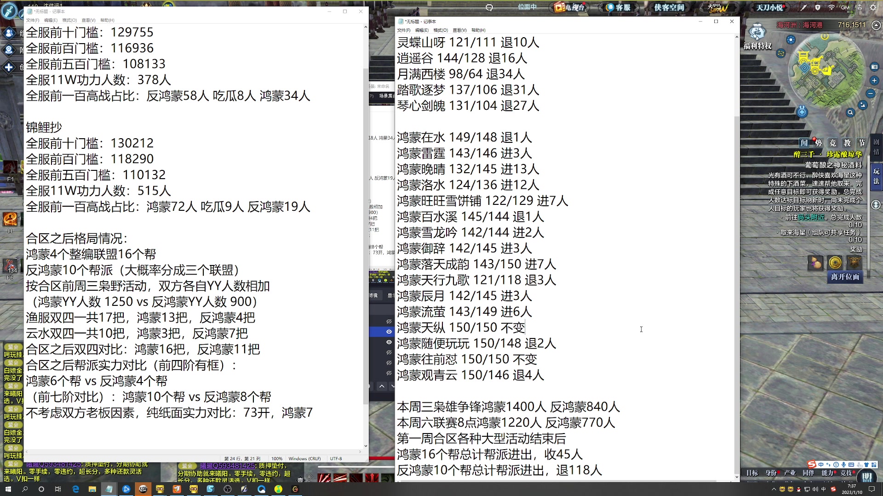Expand hidden system tray icons chevron
This screenshot has width=883, height=496.
774,490
